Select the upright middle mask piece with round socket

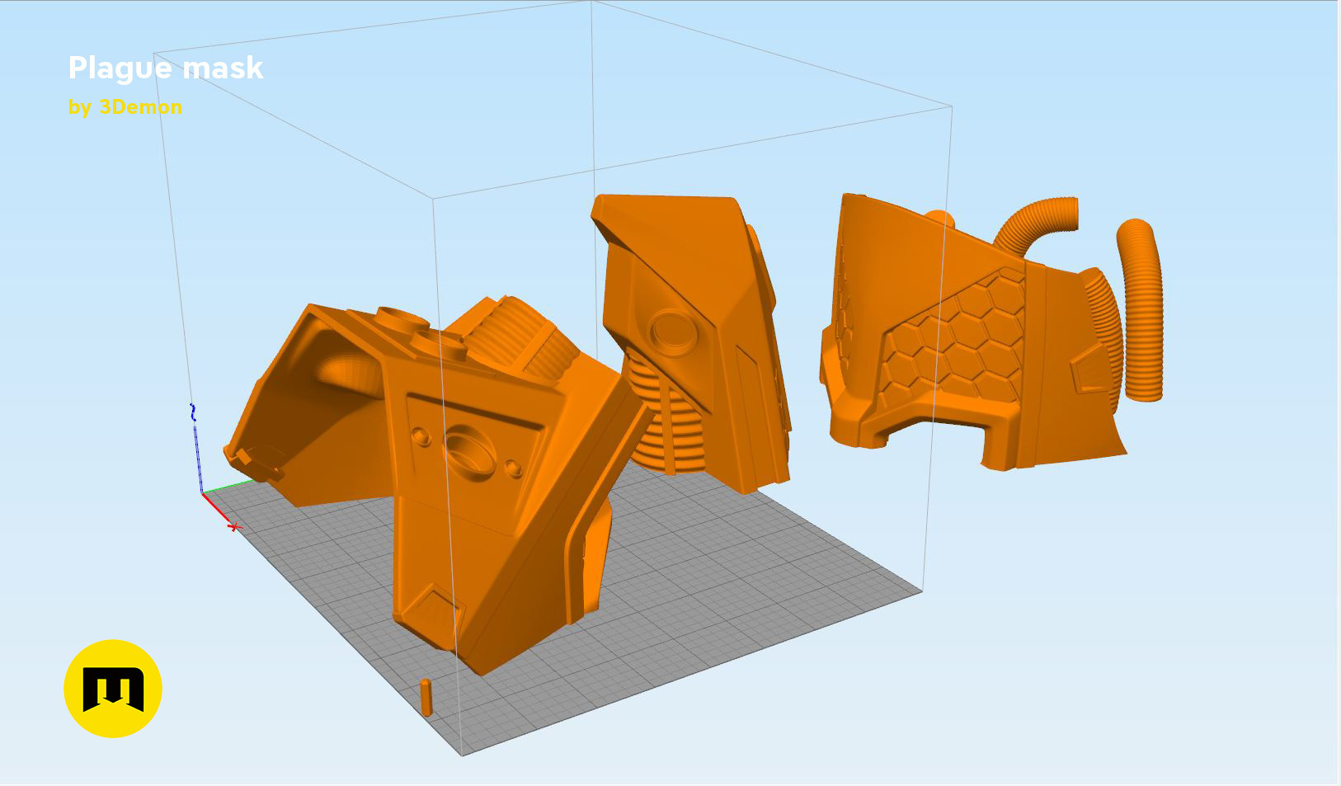pos(691,342)
